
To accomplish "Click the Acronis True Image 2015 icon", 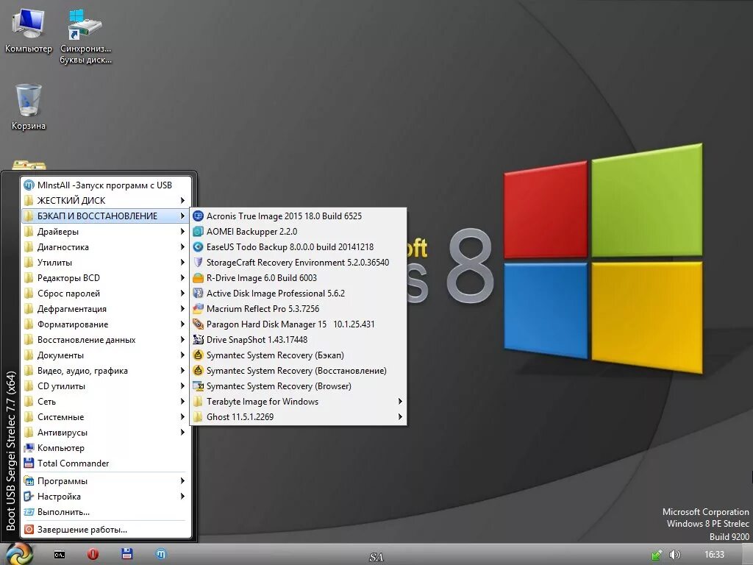I will pyautogui.click(x=198, y=216).
